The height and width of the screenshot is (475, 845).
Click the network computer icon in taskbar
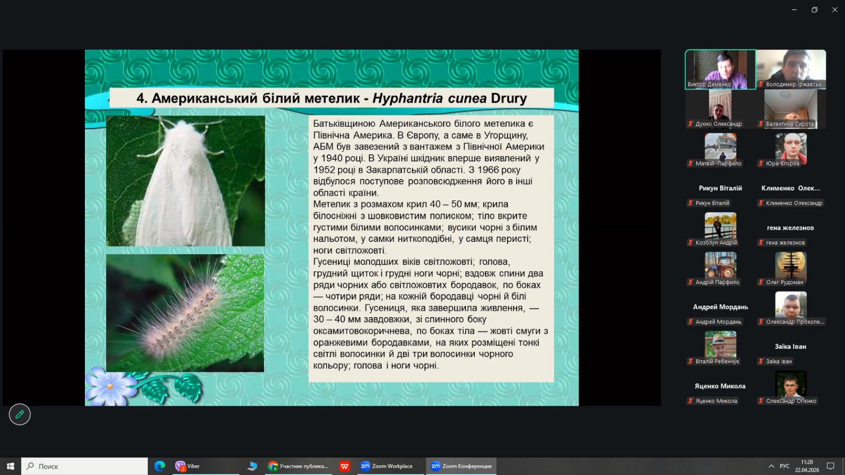point(252,466)
